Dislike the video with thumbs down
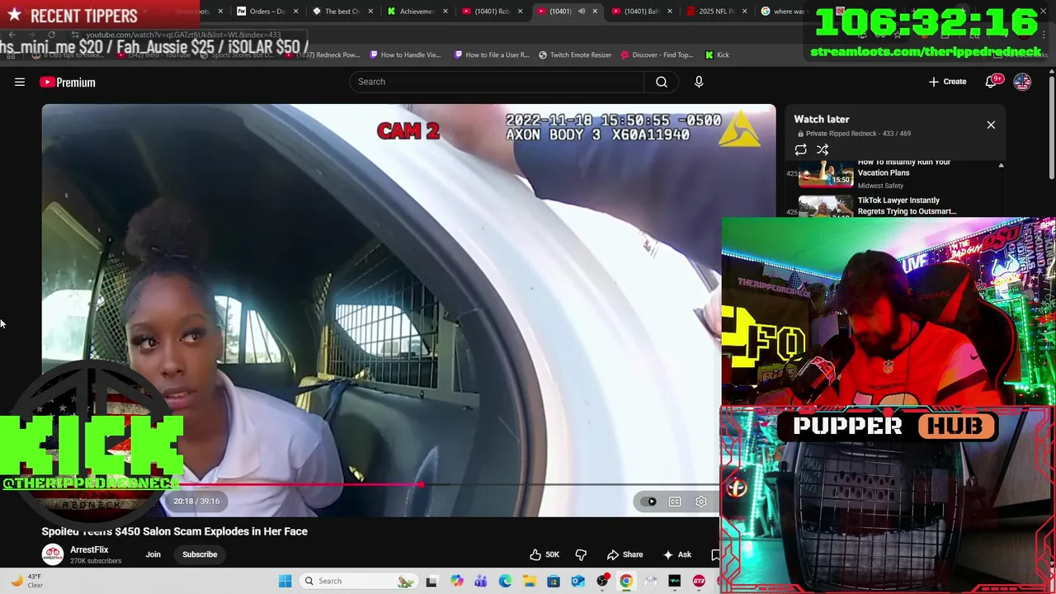 tap(581, 554)
